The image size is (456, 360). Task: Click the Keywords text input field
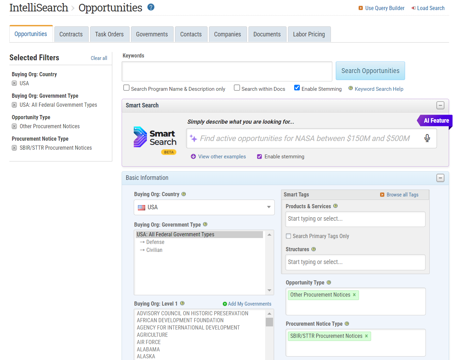227,71
